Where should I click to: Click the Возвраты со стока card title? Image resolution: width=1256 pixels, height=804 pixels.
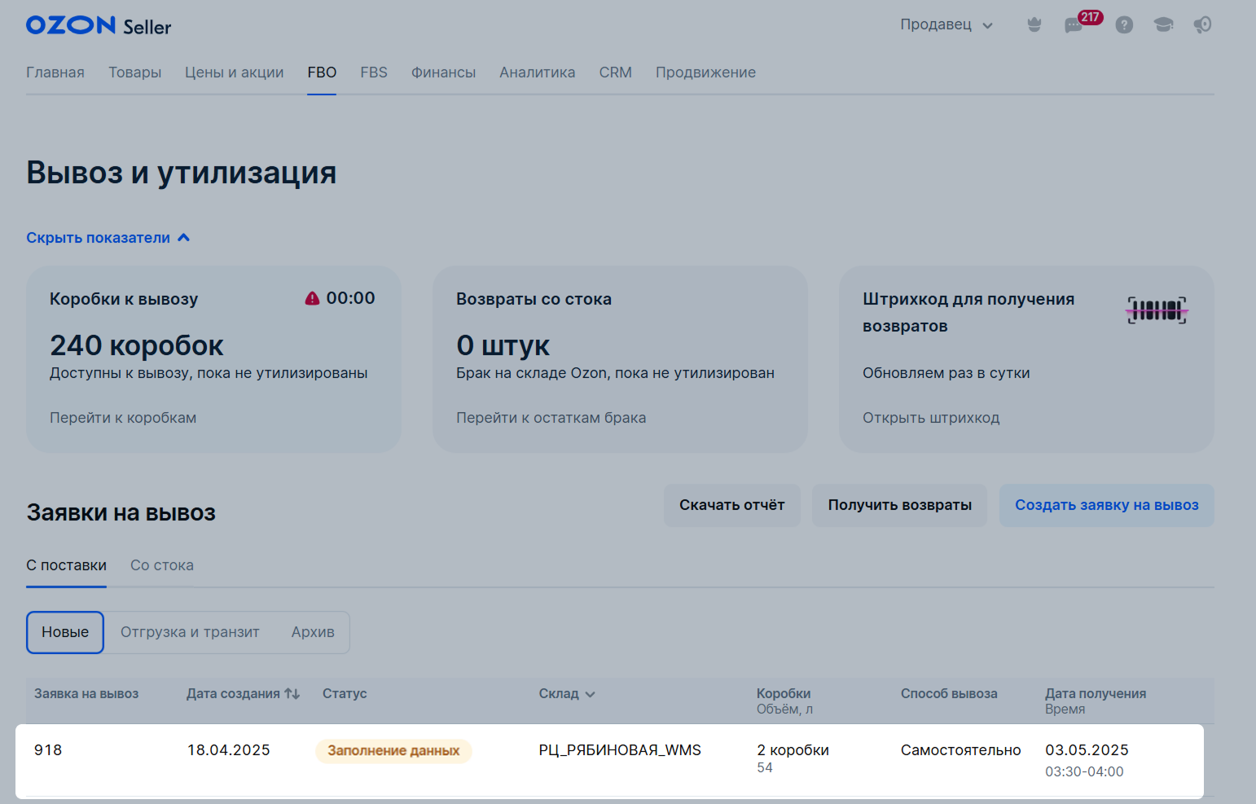[534, 299]
